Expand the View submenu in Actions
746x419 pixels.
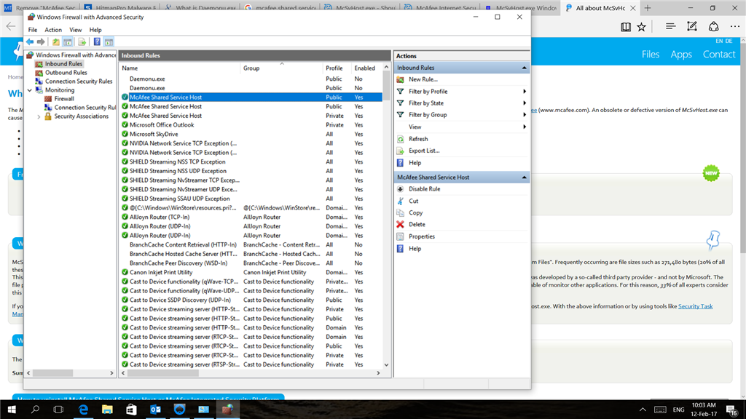pyautogui.click(x=525, y=127)
